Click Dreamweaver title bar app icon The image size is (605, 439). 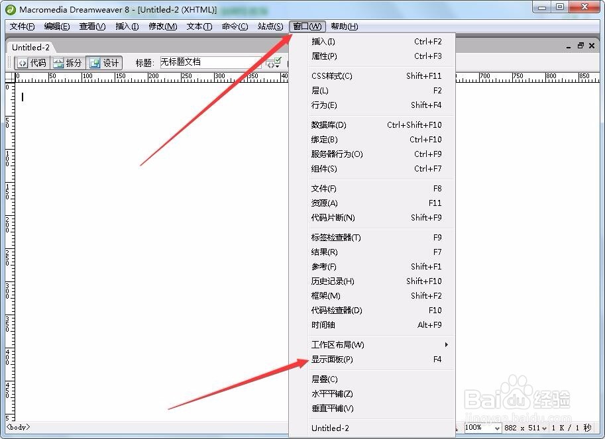(11, 10)
